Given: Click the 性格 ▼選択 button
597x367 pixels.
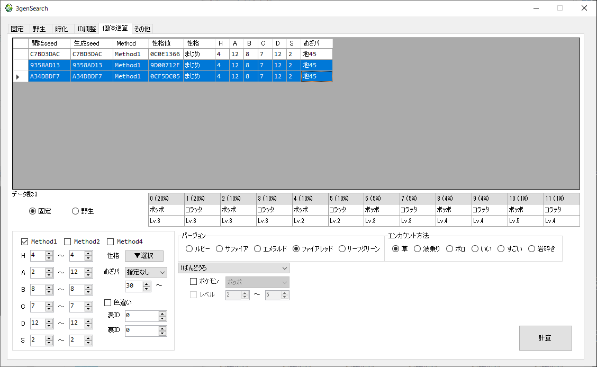Looking at the screenshot, I should coord(144,256).
